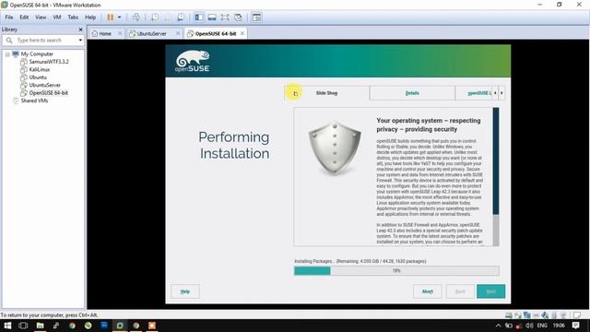Image resolution: width=590 pixels, height=332 pixels.
Task: Click the VMware message log status icon
Action: (577, 315)
